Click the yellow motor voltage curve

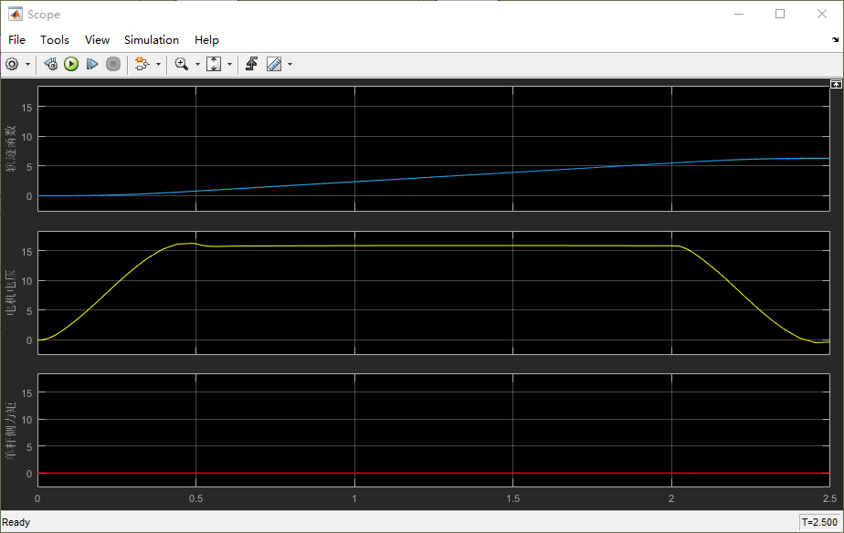433,246
